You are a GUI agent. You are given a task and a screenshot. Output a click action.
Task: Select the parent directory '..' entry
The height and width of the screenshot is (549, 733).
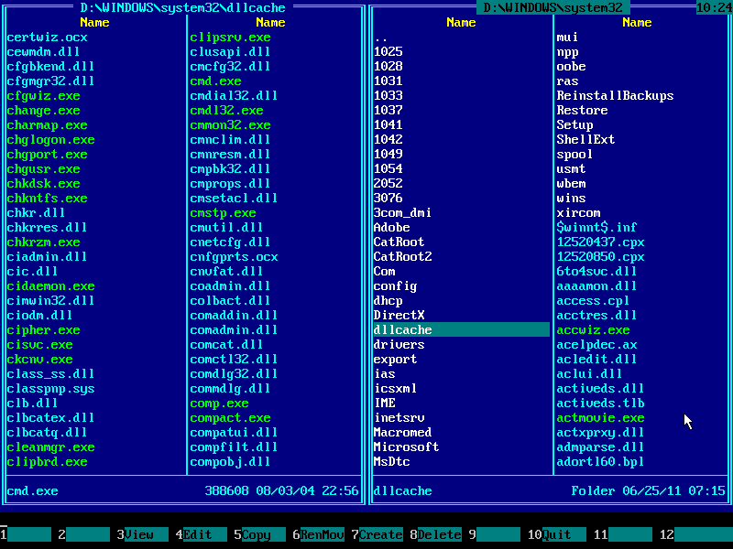coord(381,38)
